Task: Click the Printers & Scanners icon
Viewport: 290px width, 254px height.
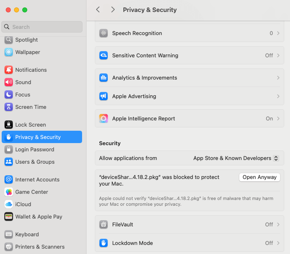Action: point(9,247)
